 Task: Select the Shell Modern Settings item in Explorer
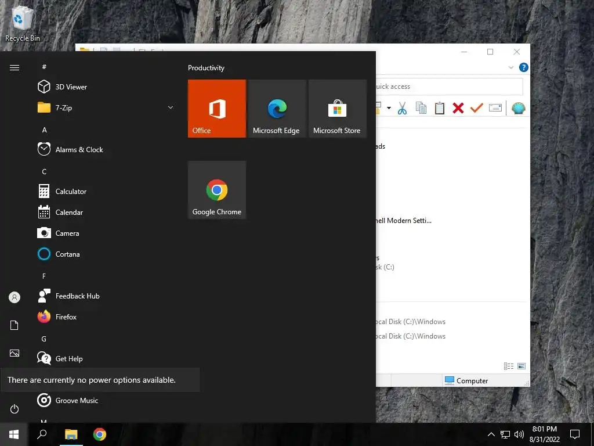pos(404,220)
